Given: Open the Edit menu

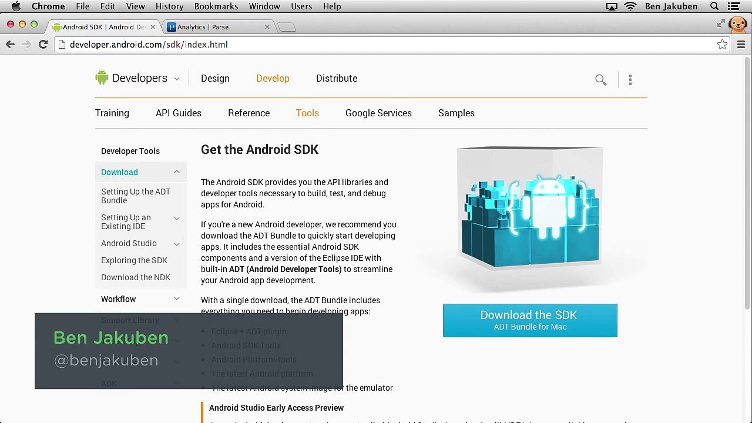Looking at the screenshot, I should click(108, 6).
